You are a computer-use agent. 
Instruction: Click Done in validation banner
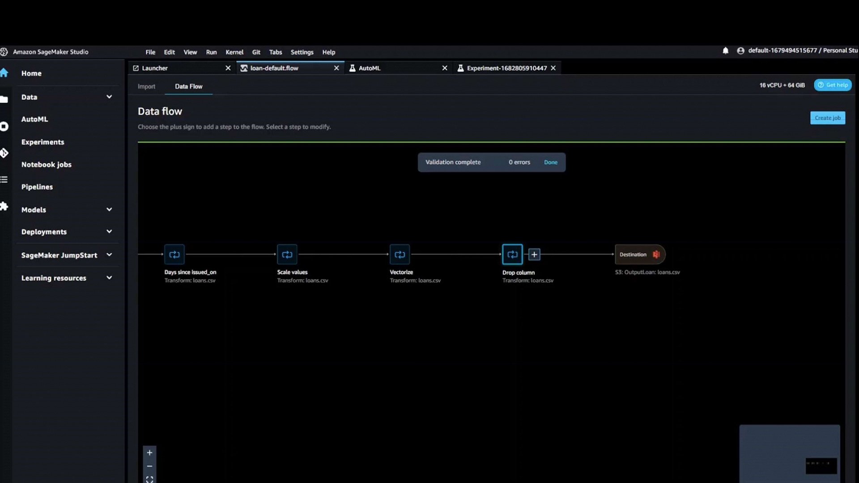click(550, 162)
